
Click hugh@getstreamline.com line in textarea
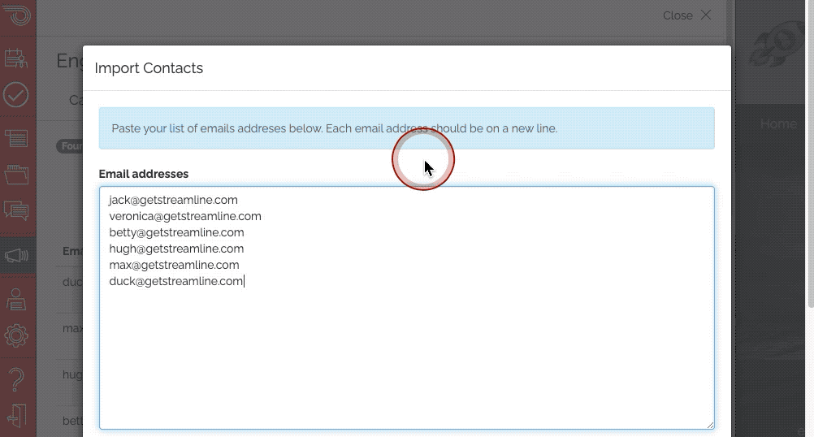point(176,249)
